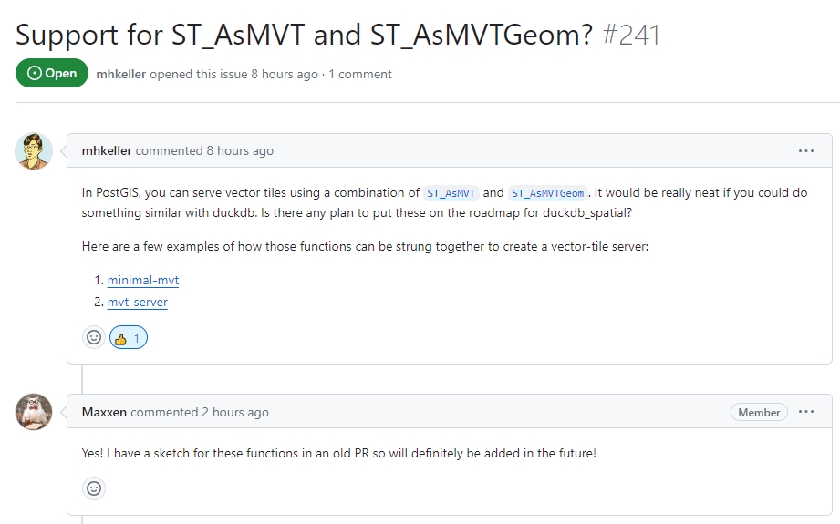840x524 pixels.
Task: Click mhkeller author name below issue title
Action: pos(121,74)
